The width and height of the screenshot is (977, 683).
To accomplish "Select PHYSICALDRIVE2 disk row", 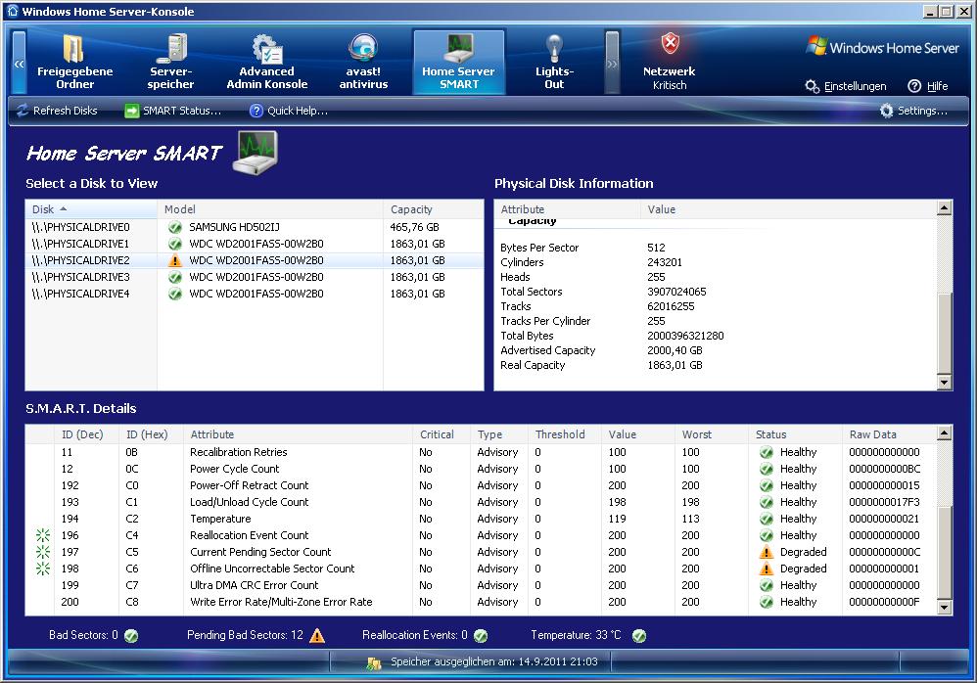I will coord(255,260).
